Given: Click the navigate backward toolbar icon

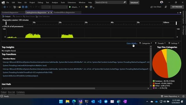Looking at the screenshot, I should point(5,7).
